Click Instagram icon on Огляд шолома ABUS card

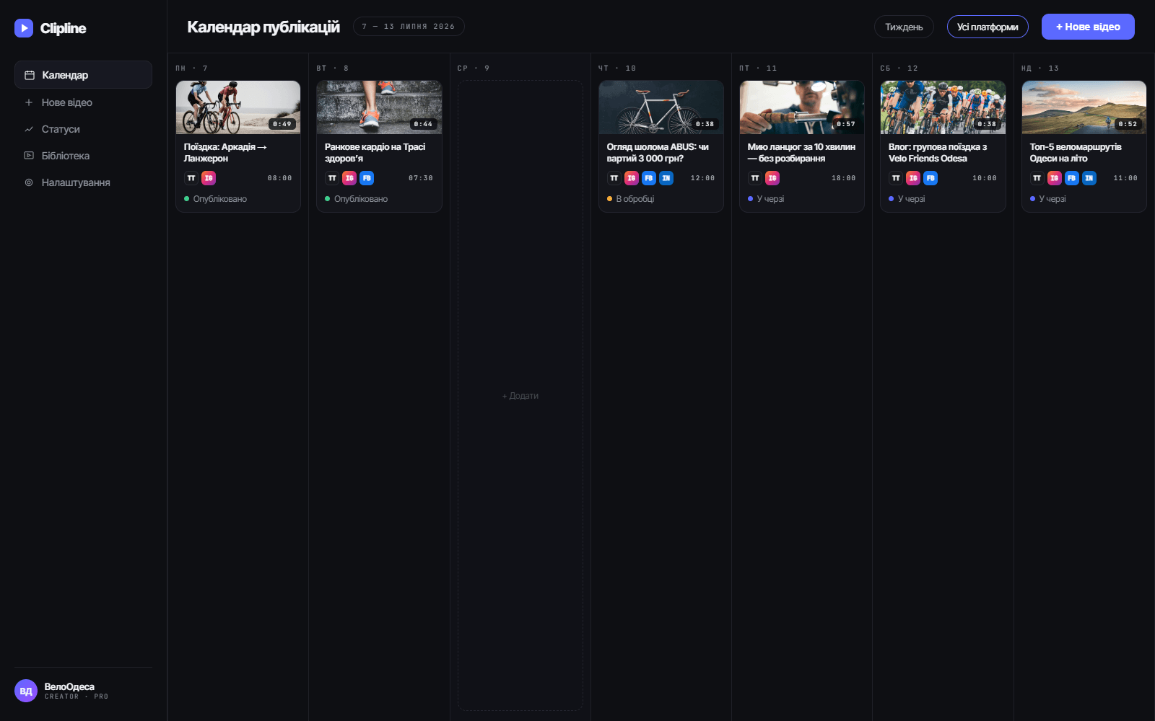(632, 178)
